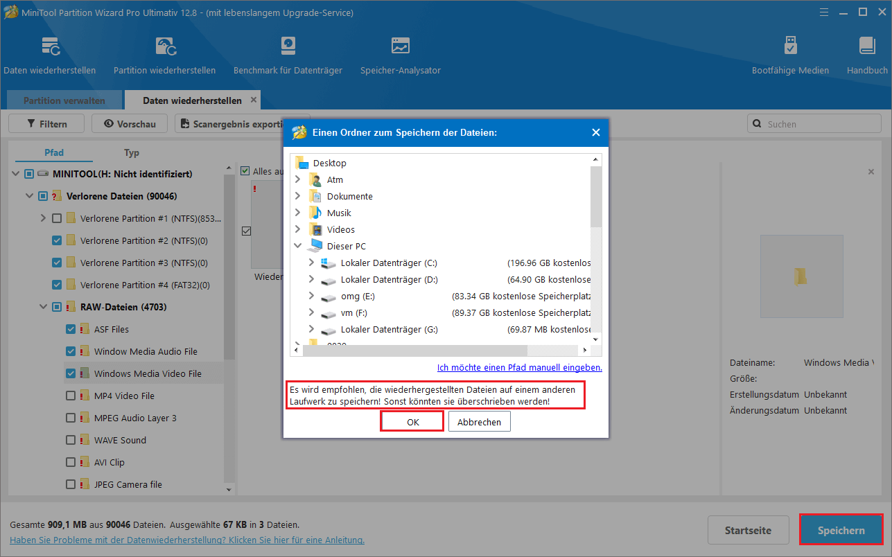This screenshot has width=892, height=557.
Task: Open the Partition wiederherstellen tool icon
Action: 165,47
